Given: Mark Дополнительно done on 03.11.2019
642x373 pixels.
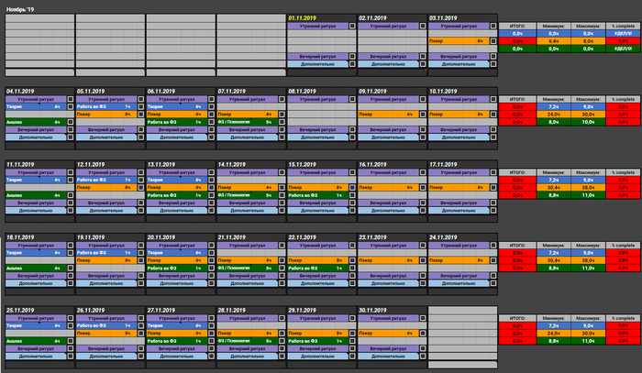Looking at the screenshot, I should [493, 64].
